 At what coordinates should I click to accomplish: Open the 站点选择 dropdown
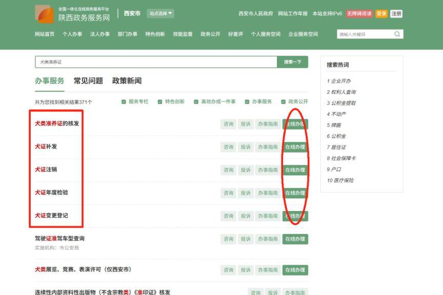point(160,13)
